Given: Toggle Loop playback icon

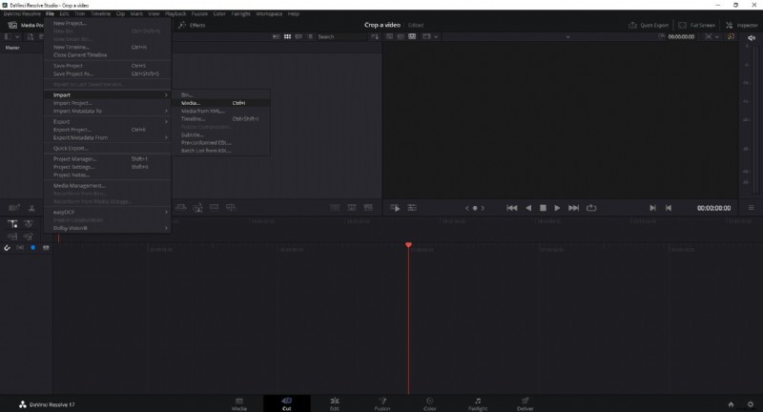Looking at the screenshot, I should click(591, 208).
